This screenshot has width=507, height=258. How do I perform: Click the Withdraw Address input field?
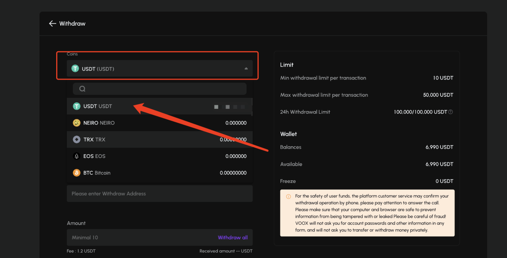pos(160,193)
